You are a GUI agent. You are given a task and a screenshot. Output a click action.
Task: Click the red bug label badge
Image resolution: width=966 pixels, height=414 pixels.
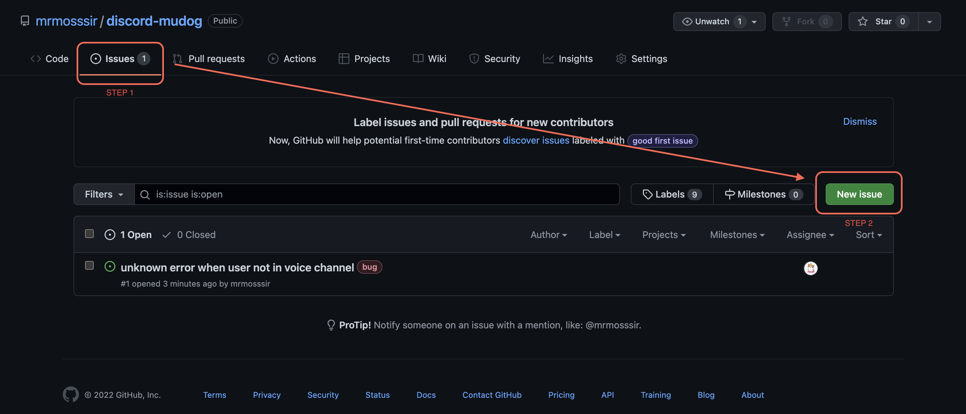tap(369, 267)
